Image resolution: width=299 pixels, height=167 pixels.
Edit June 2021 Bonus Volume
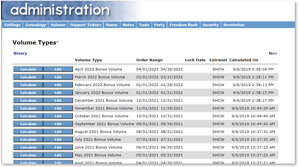click(x=58, y=147)
